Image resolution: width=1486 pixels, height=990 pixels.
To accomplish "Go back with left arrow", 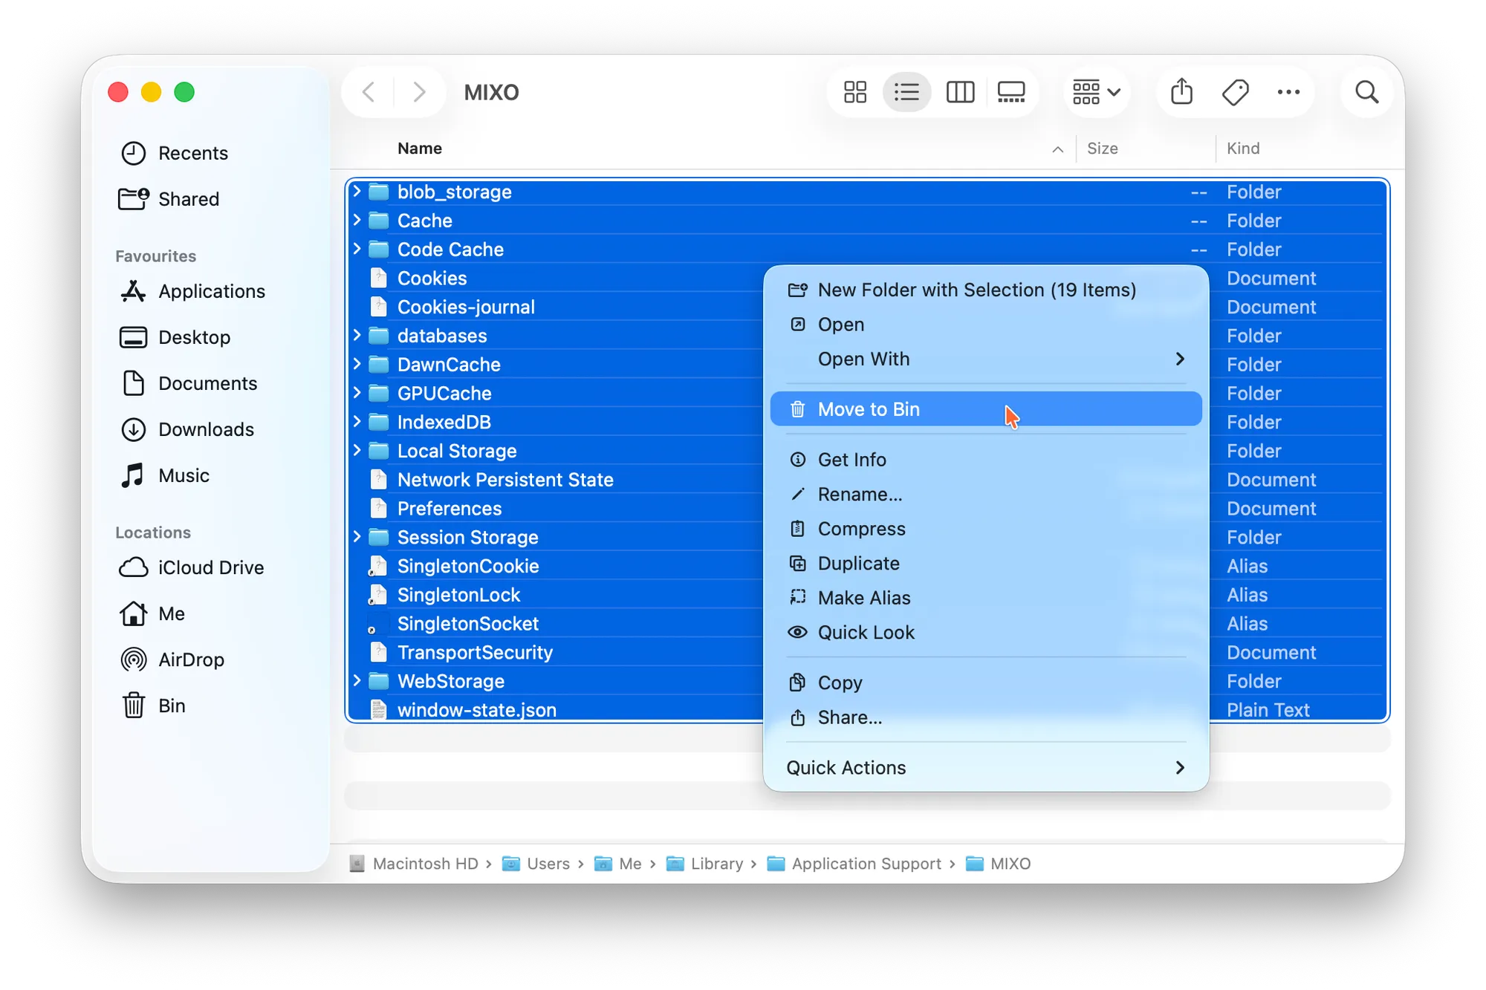I will (x=369, y=92).
